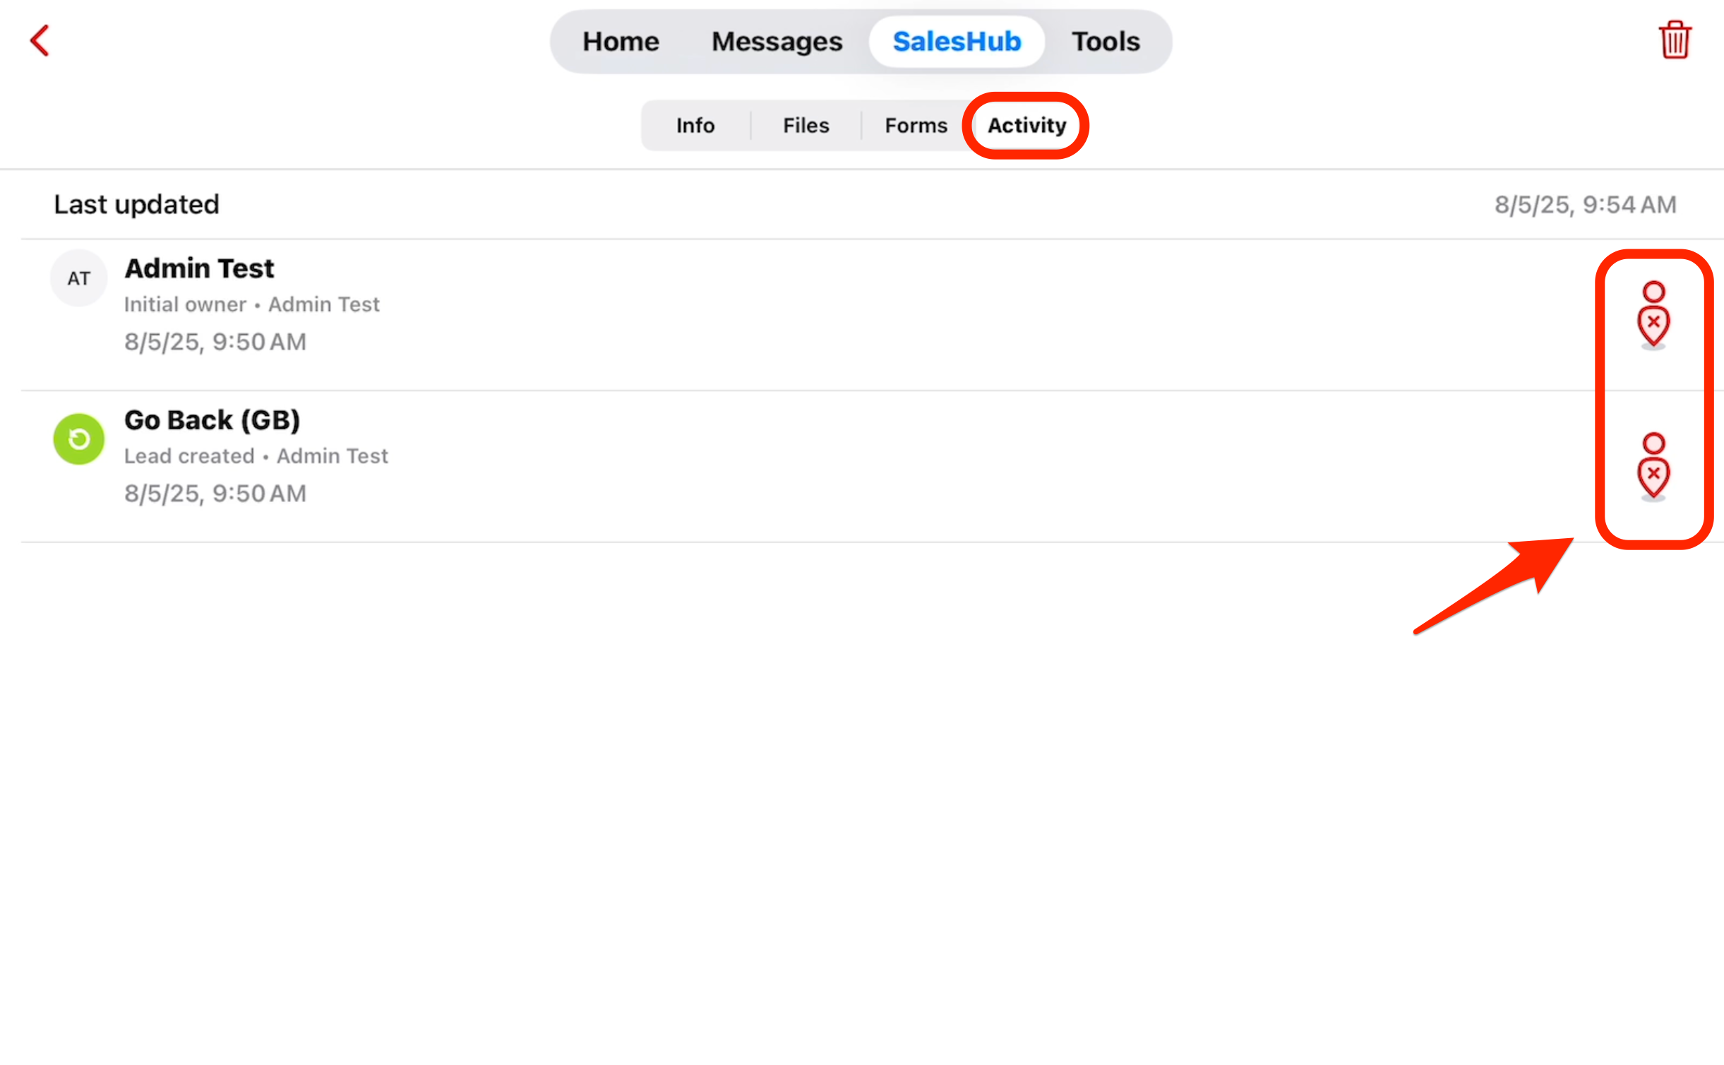Tap the AT avatar circle
1724x1065 pixels.
click(79, 278)
